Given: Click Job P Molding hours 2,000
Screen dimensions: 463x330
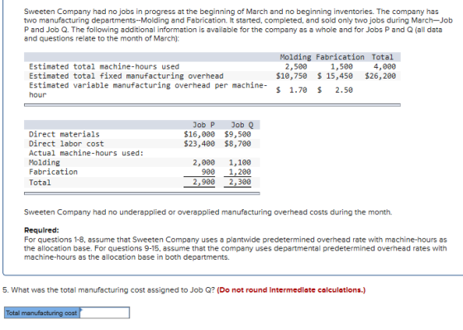Looking at the screenshot, I should [x=203, y=162].
